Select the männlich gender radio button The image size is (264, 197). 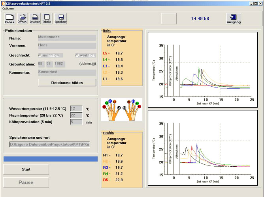(x=40, y=55)
